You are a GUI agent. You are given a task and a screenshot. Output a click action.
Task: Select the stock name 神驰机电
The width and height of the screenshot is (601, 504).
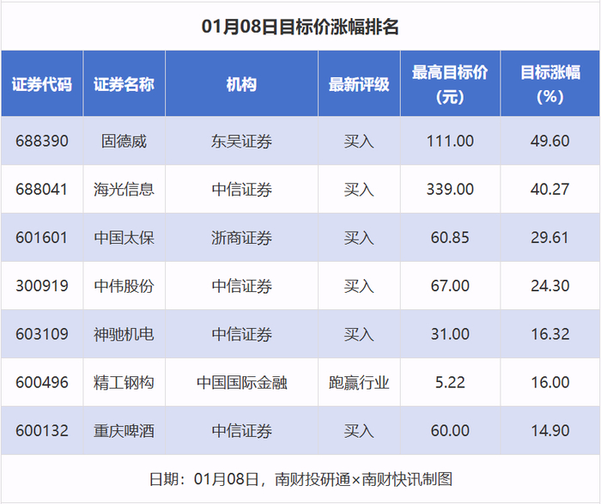[x=124, y=334]
